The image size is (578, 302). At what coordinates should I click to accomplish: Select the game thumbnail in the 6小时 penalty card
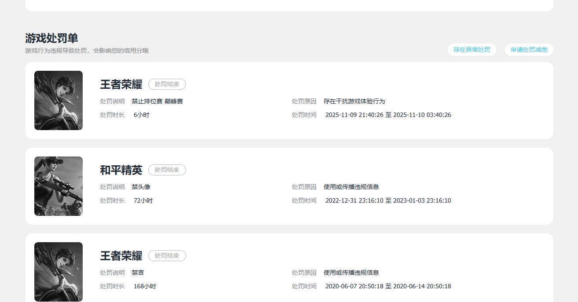coord(59,100)
